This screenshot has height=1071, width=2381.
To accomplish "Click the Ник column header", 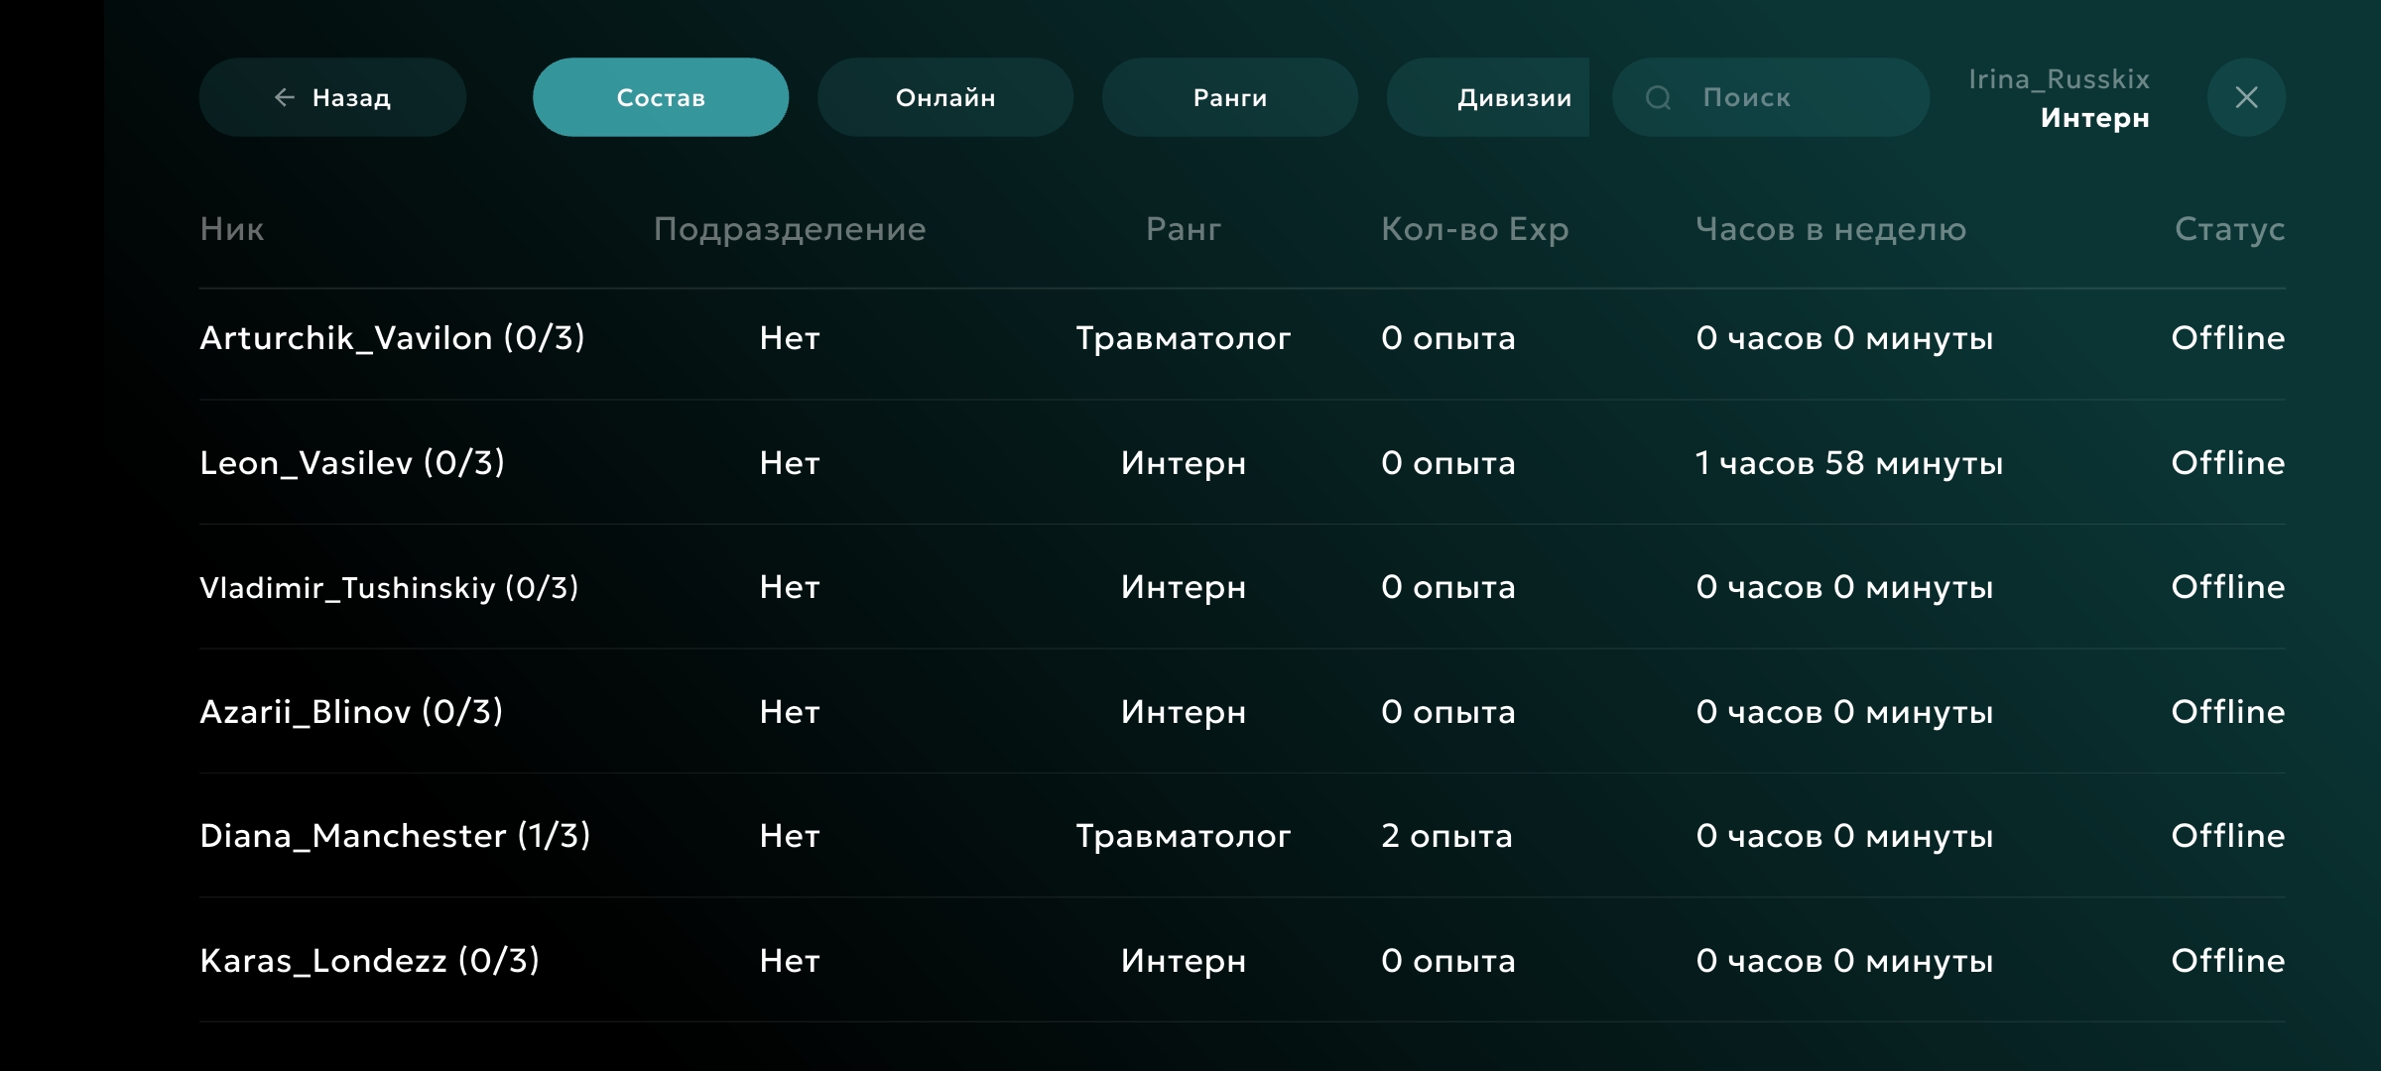I will [232, 229].
